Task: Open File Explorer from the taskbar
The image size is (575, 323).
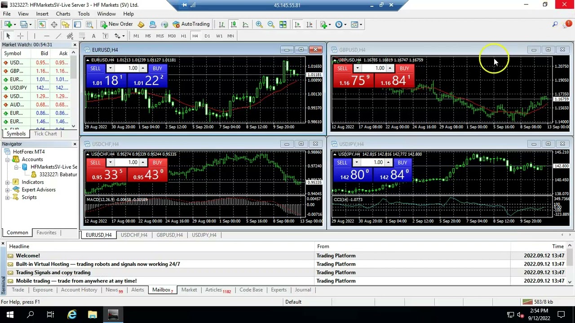Action: tap(92, 315)
